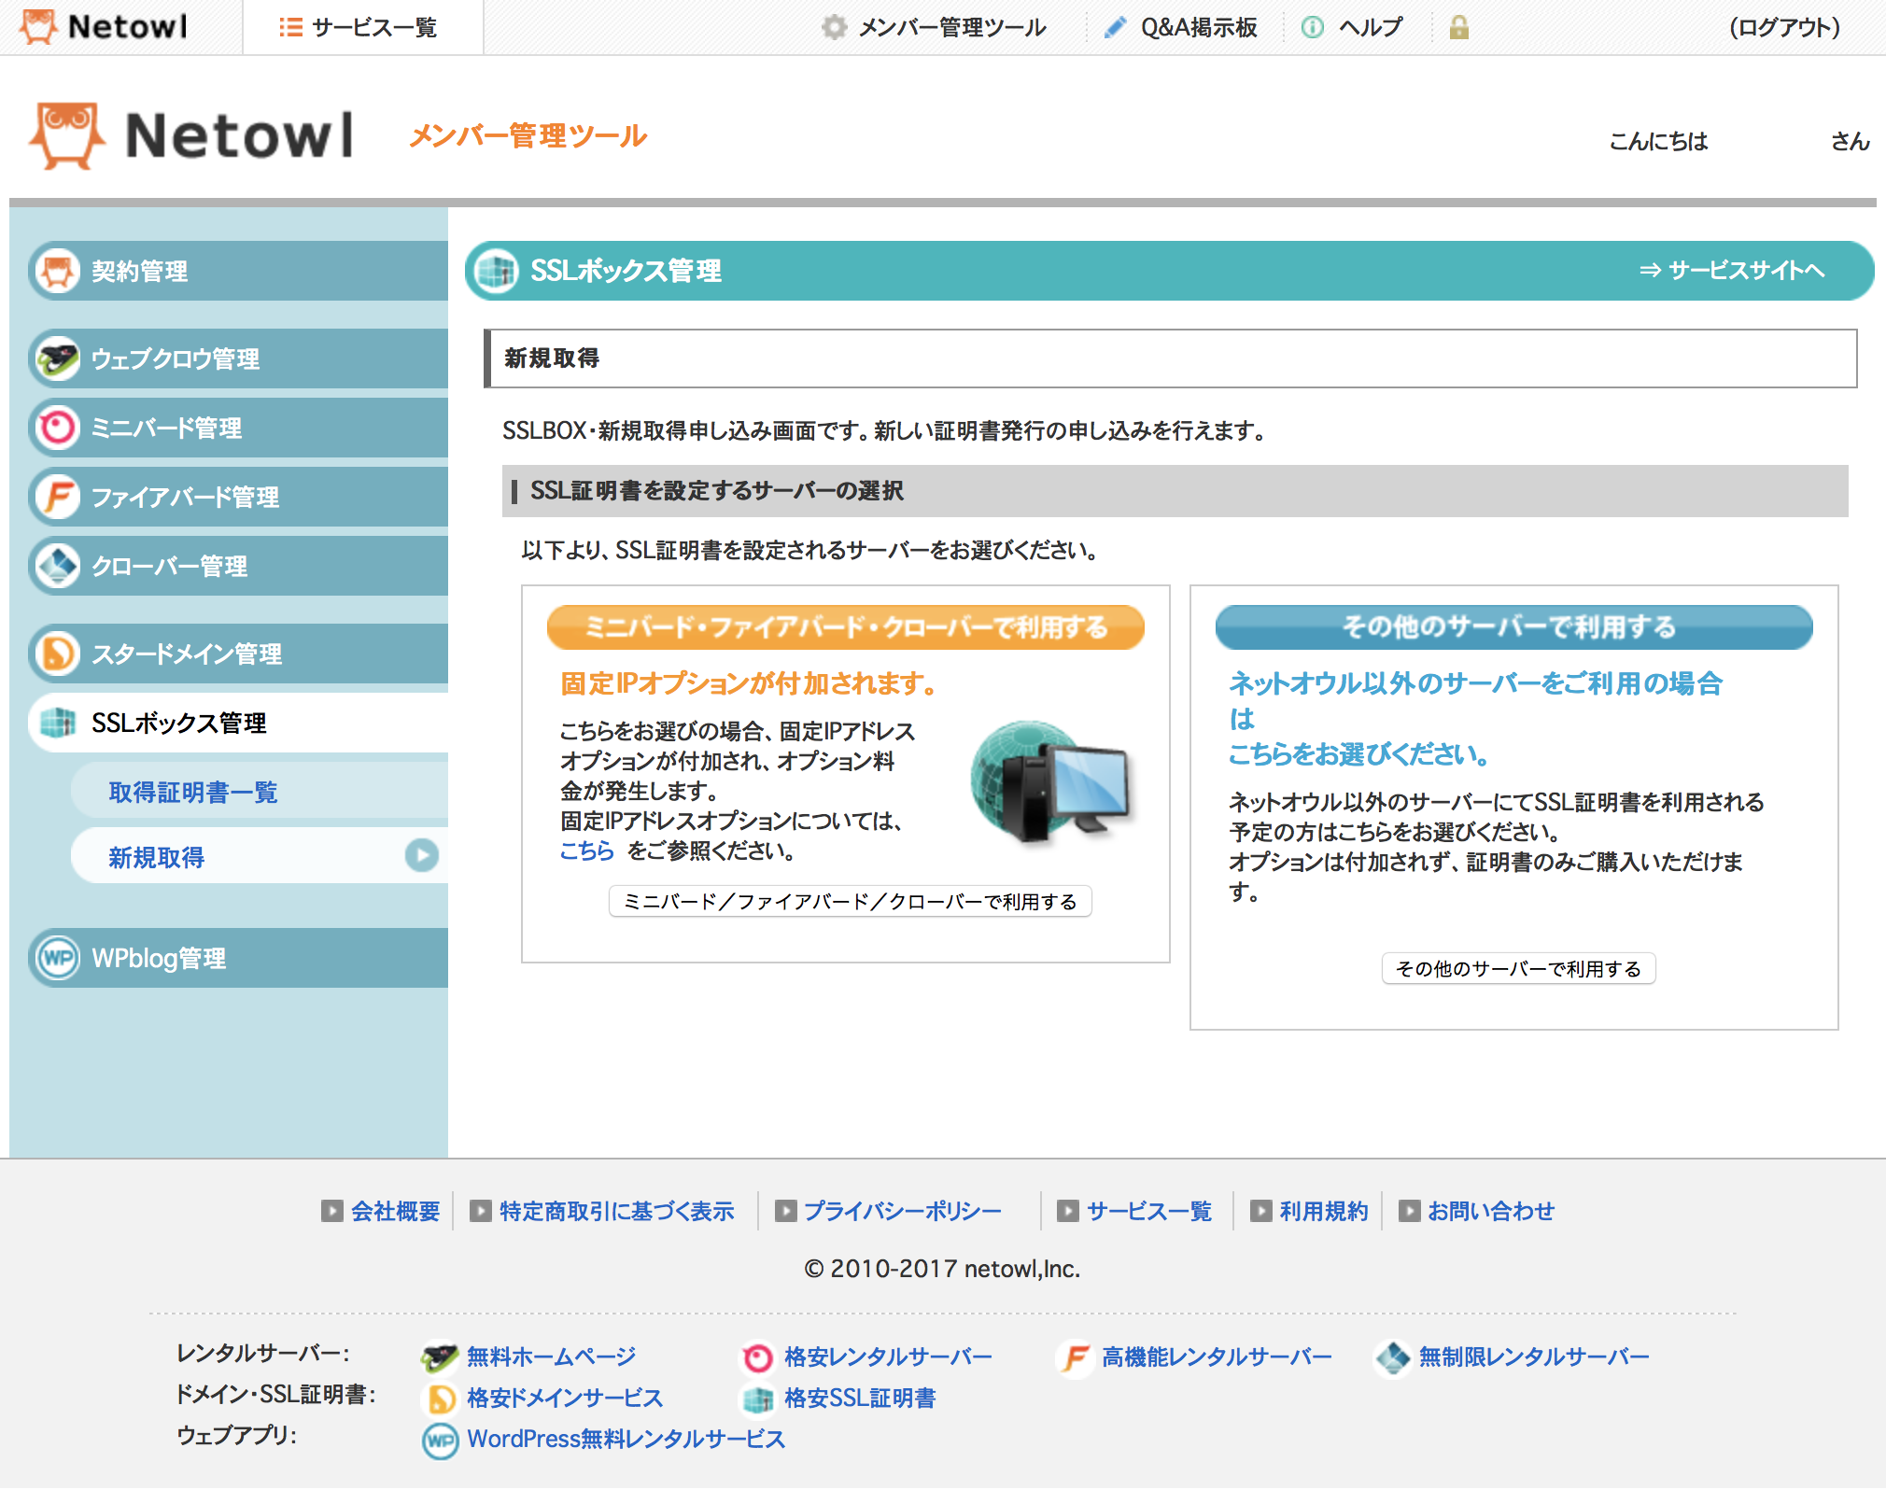The height and width of the screenshot is (1490, 1886).
Task: Open 高機能レンタルサーバー footer link
Action: pos(1217,1356)
